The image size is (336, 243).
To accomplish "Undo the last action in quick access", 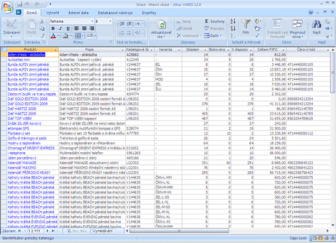I will click(27, 4).
